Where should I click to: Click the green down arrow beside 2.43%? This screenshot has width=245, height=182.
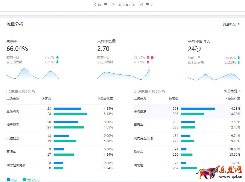57,62
